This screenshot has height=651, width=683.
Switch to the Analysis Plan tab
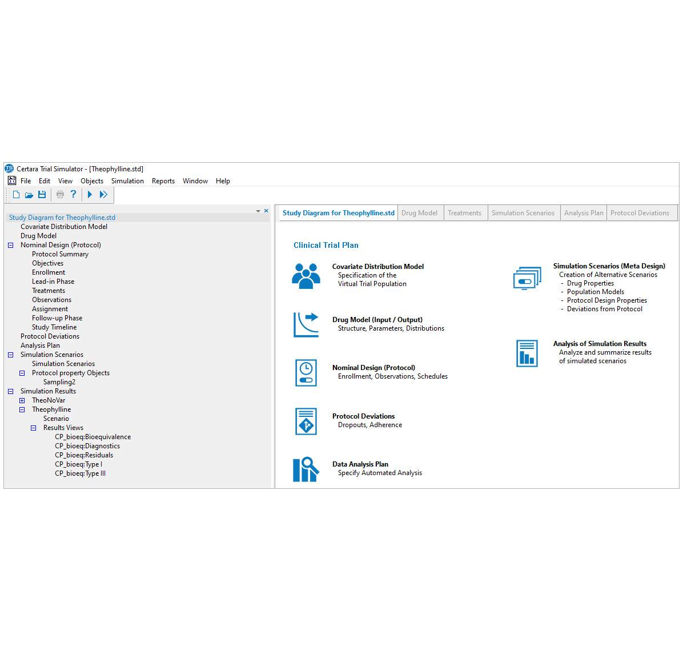(584, 213)
